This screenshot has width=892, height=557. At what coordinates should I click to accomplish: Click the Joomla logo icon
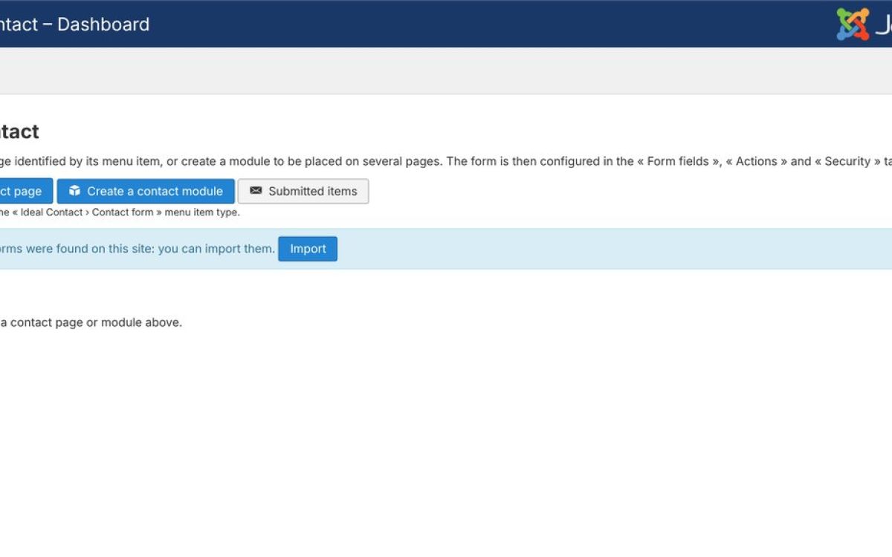click(x=853, y=24)
